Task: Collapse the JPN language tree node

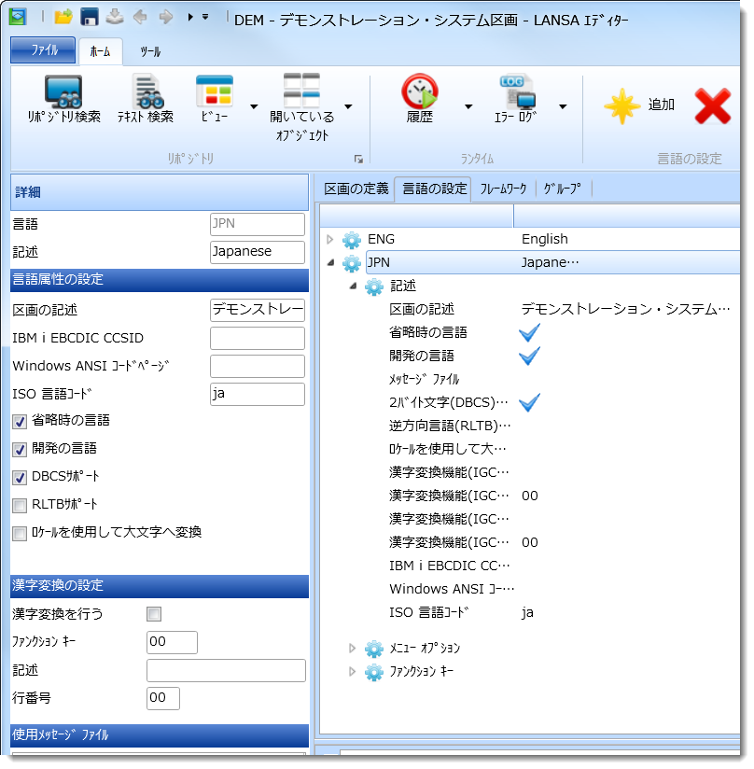Action: point(331,263)
